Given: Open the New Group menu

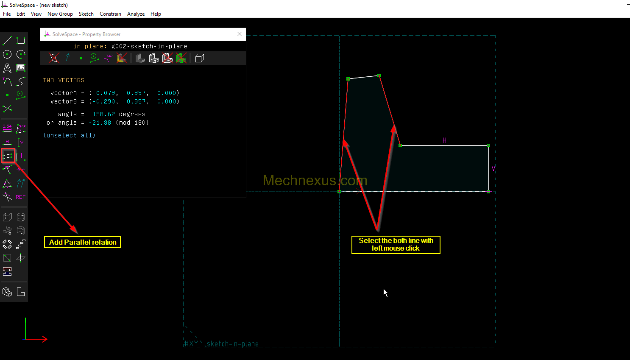Looking at the screenshot, I should [x=60, y=14].
